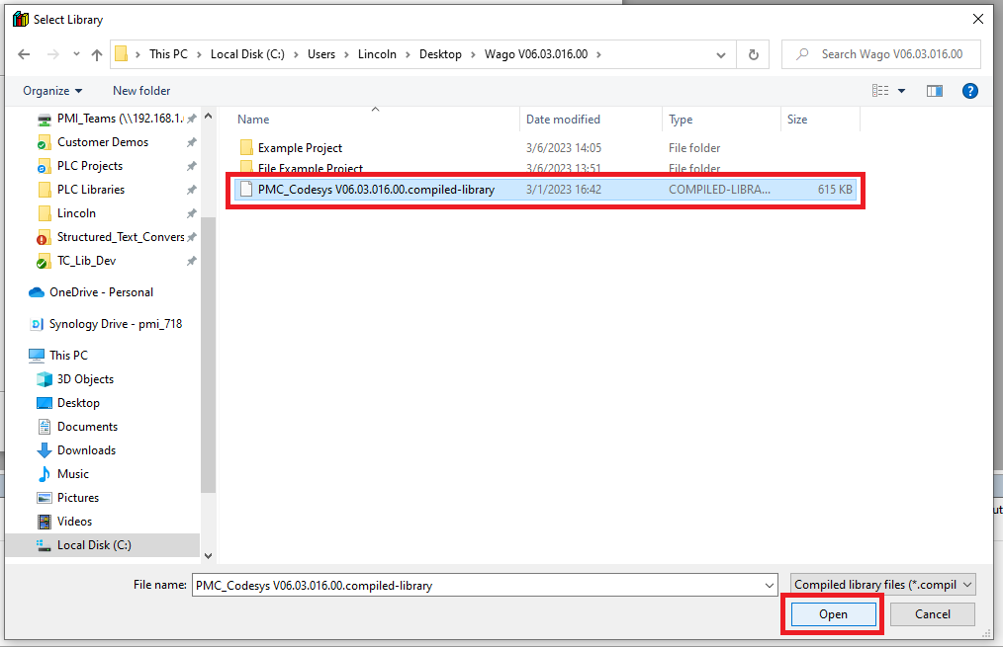
Task: Open the file type filter dropdown
Action: point(884,585)
